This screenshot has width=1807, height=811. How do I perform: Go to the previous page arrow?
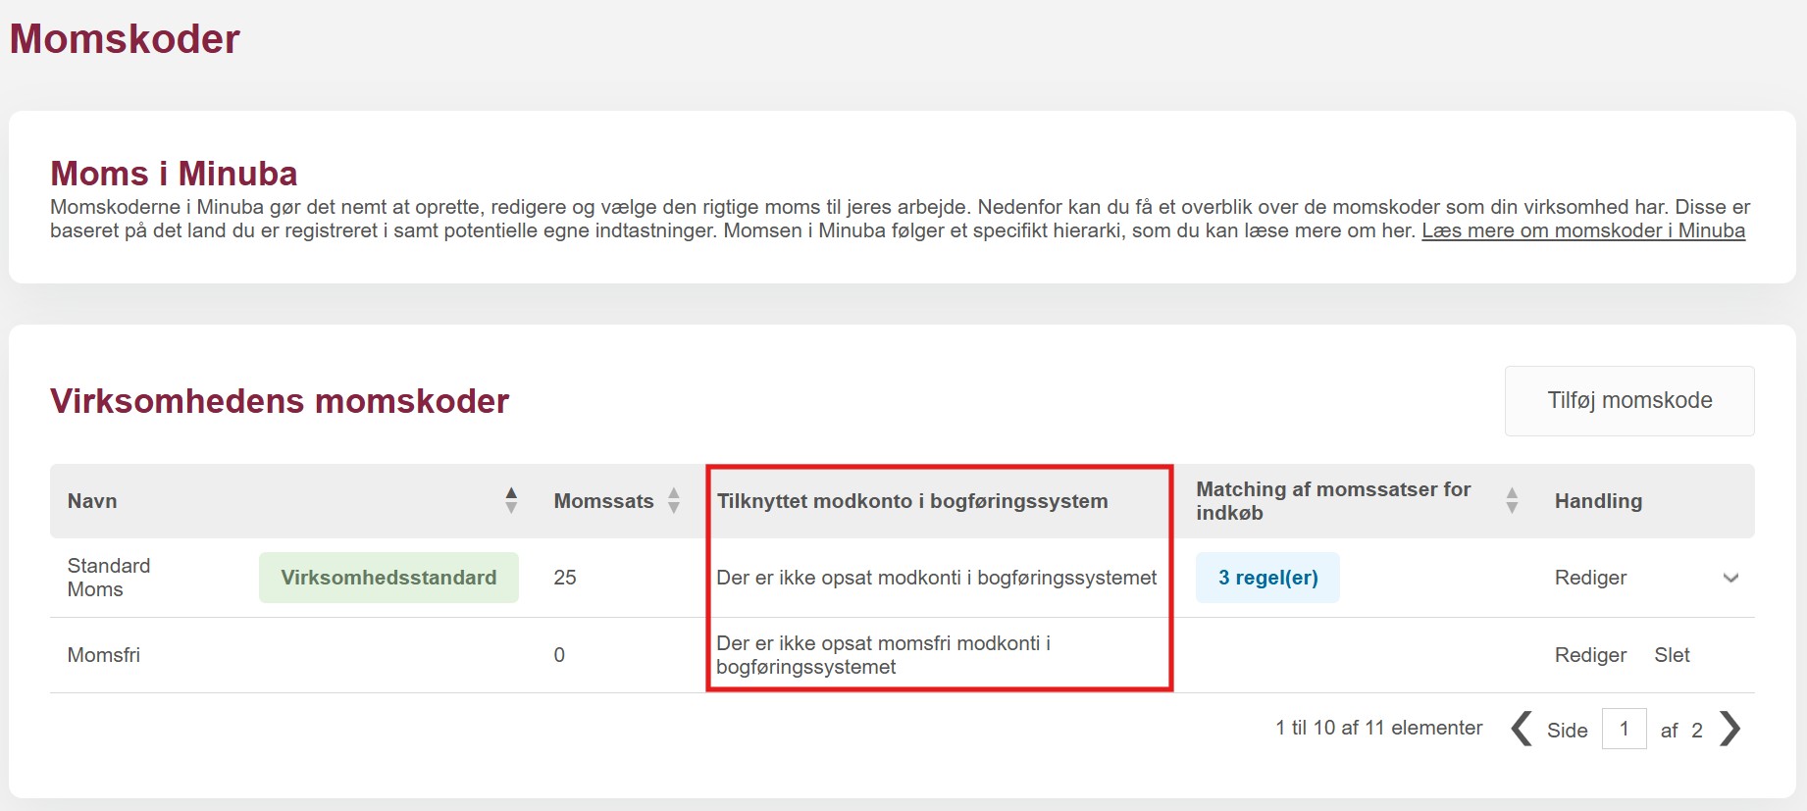tap(1522, 729)
